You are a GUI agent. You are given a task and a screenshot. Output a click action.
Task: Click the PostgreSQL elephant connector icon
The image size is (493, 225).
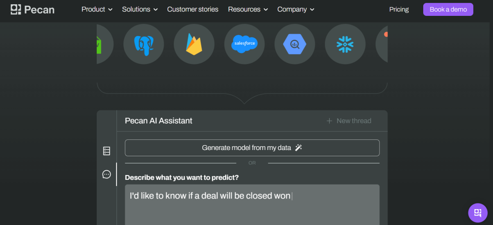click(143, 44)
